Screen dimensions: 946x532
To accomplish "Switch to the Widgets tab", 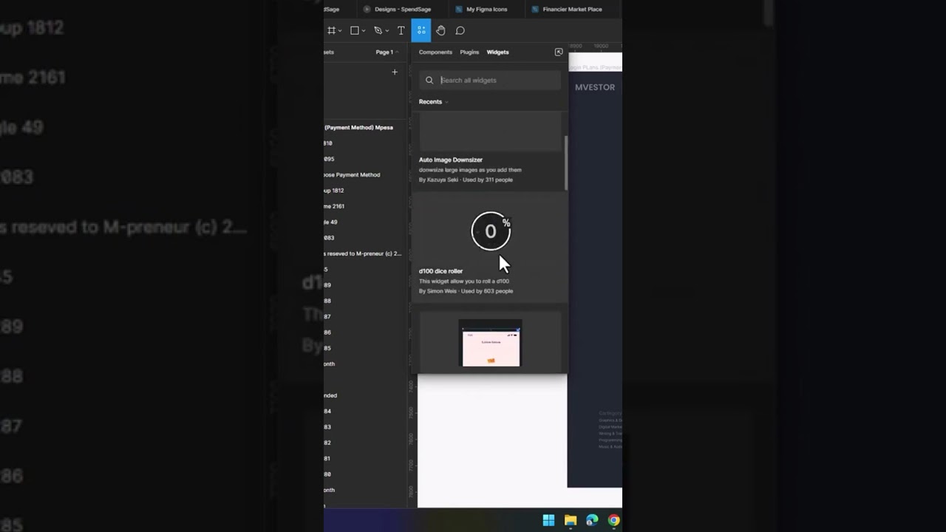I will click(x=497, y=52).
